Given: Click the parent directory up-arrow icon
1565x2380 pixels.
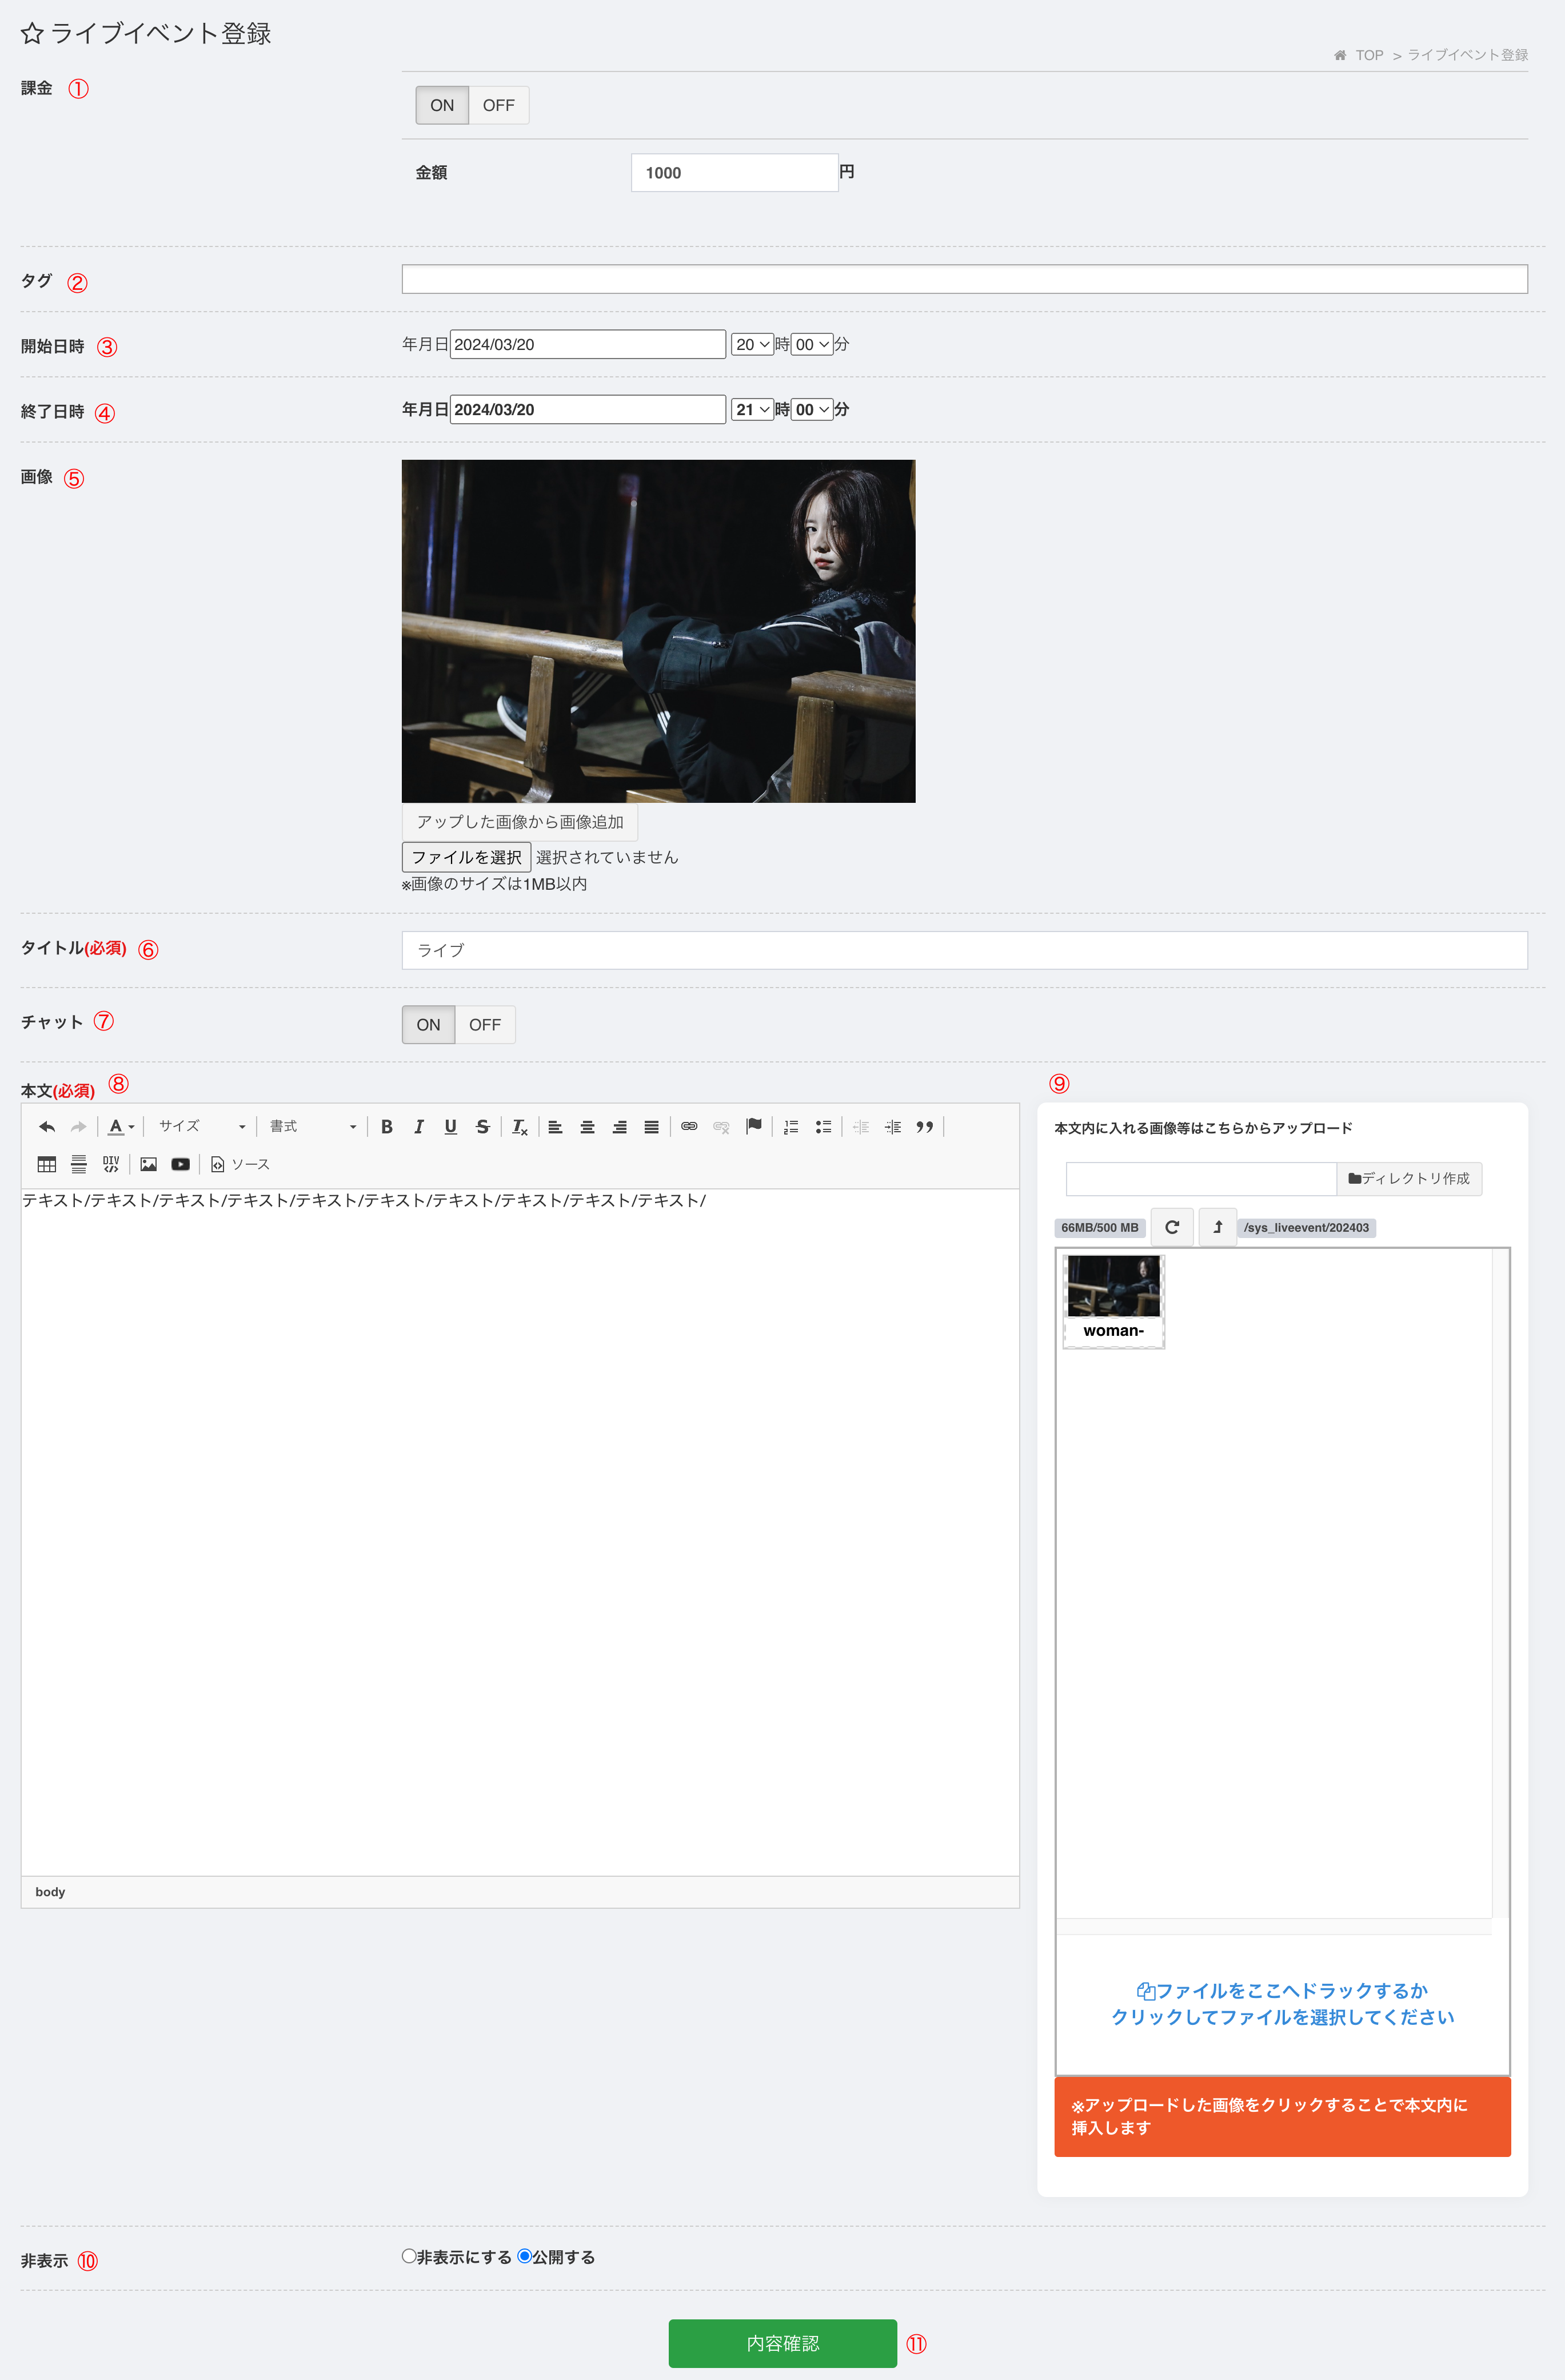Looking at the screenshot, I should (1218, 1227).
